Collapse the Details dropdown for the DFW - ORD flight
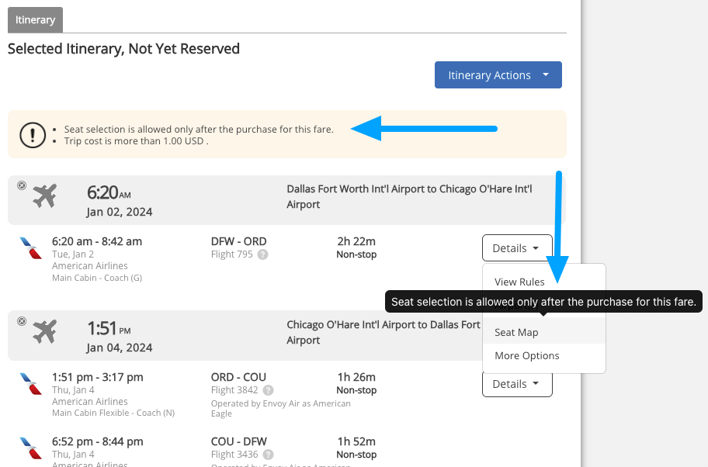The image size is (708, 467). pos(516,248)
